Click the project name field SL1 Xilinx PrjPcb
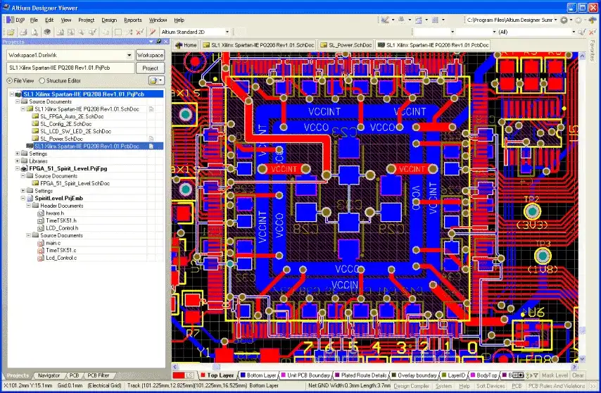601x393 pixels. tap(70, 68)
